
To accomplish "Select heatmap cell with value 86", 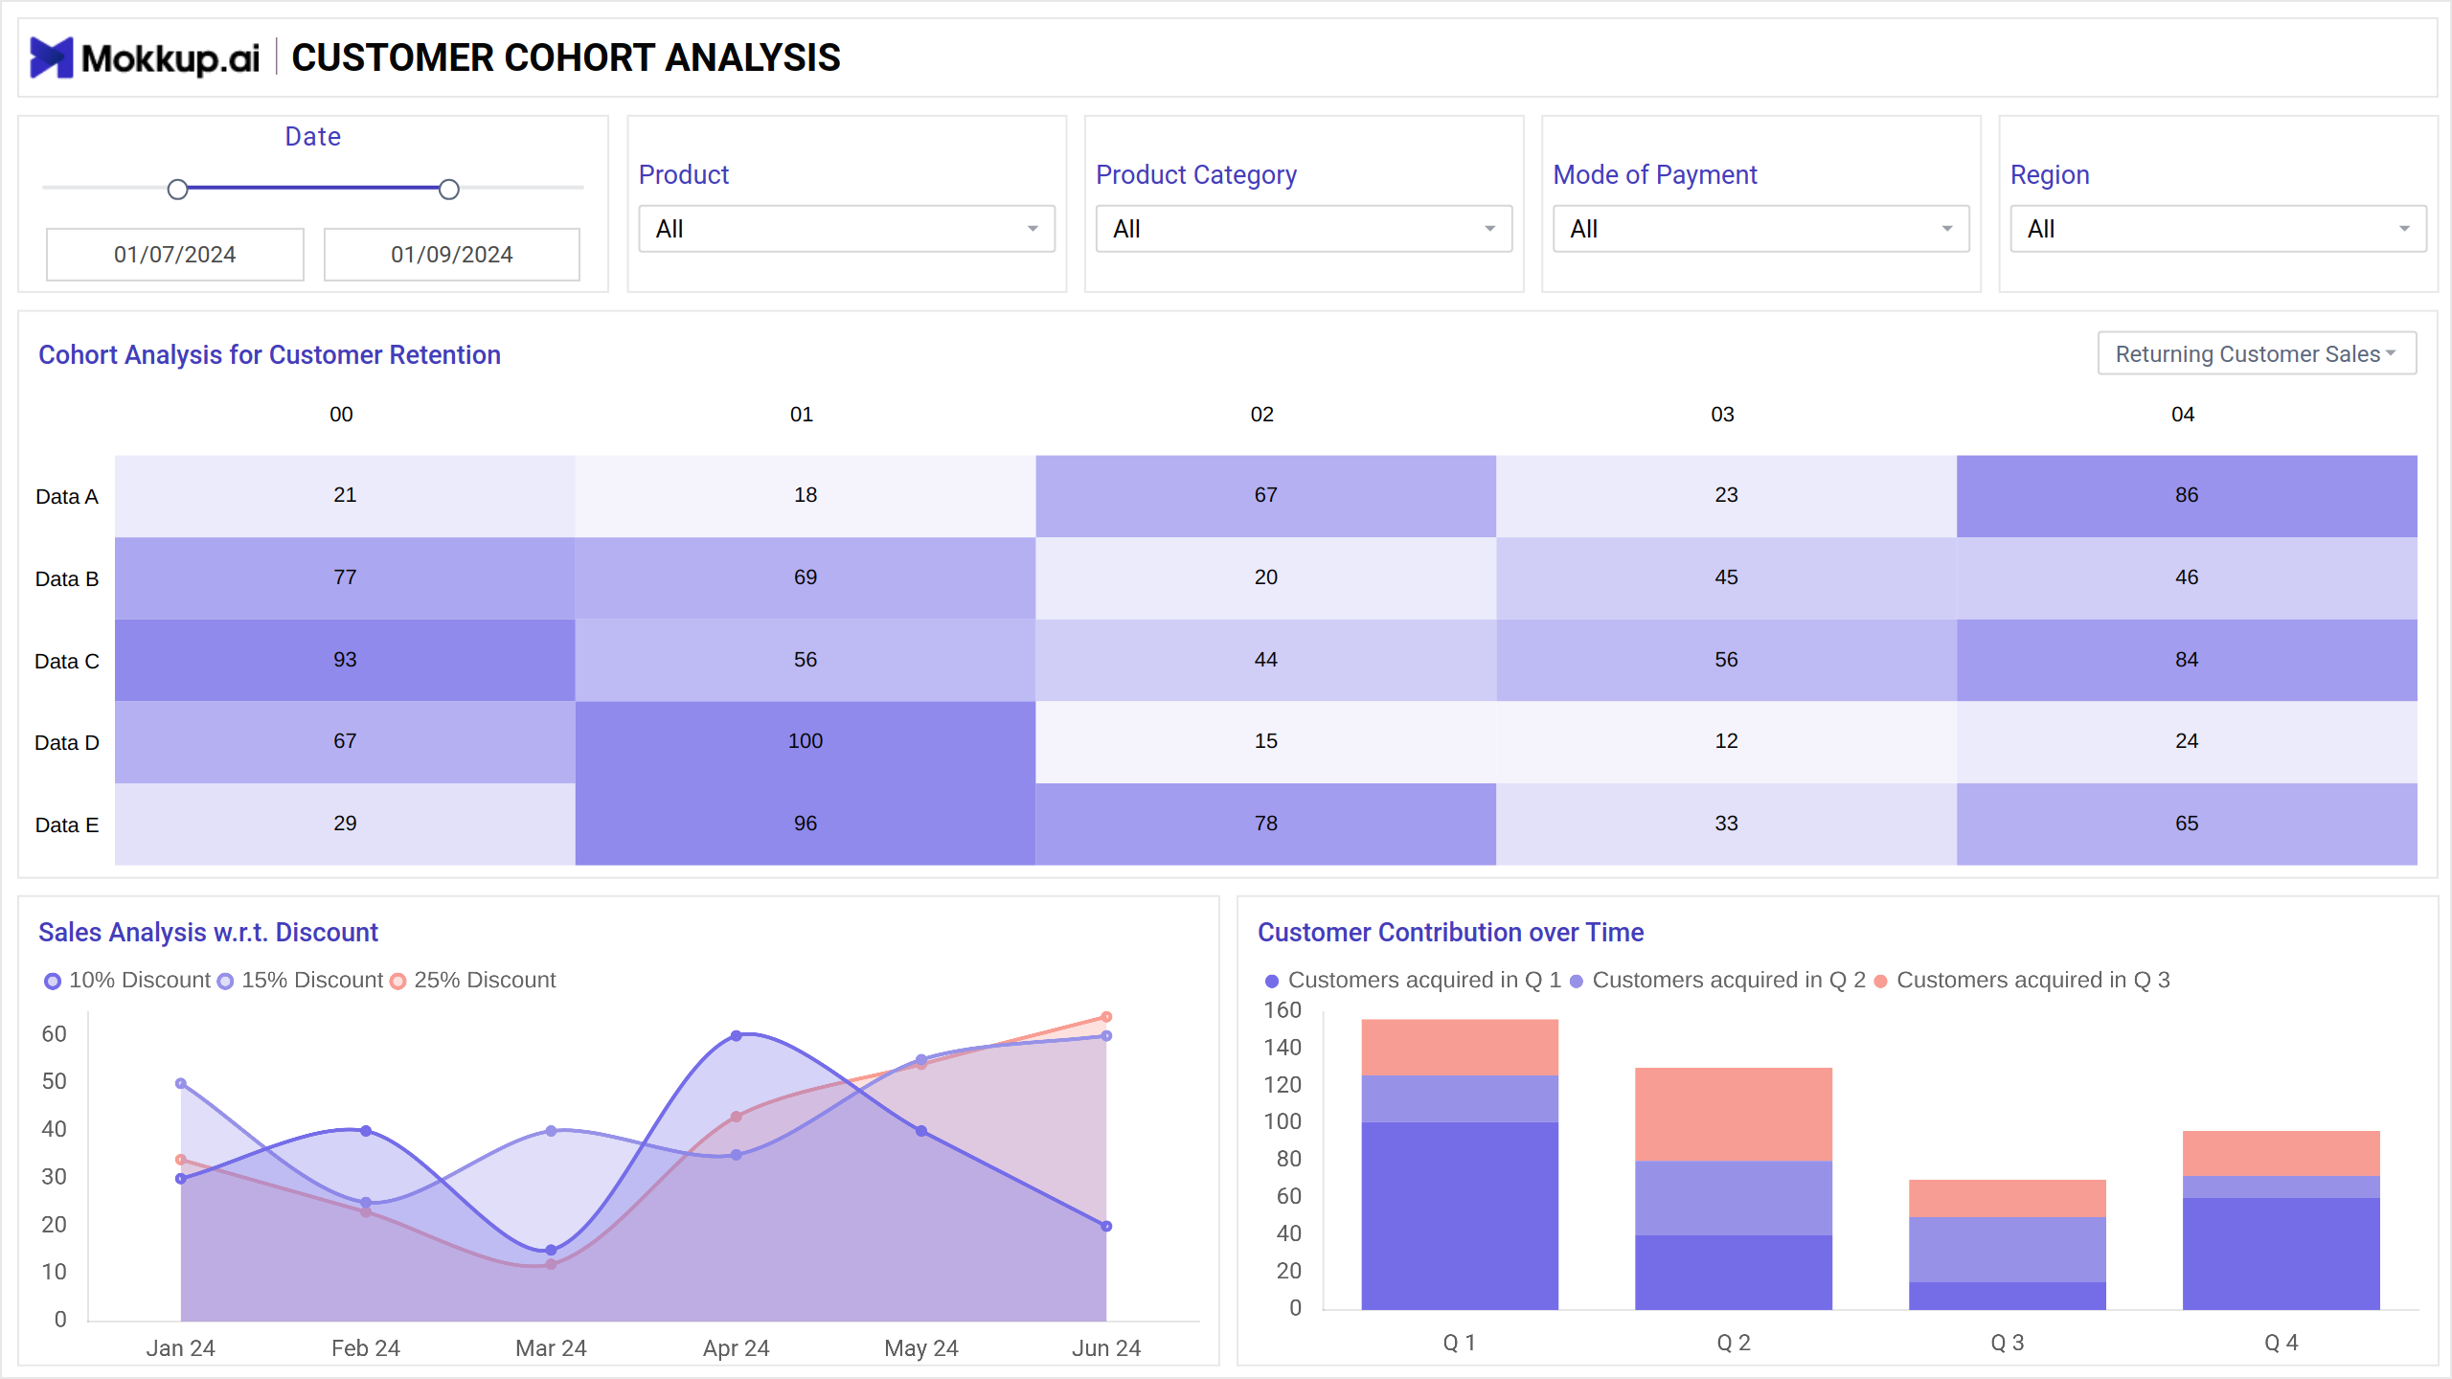I will coord(2187,496).
